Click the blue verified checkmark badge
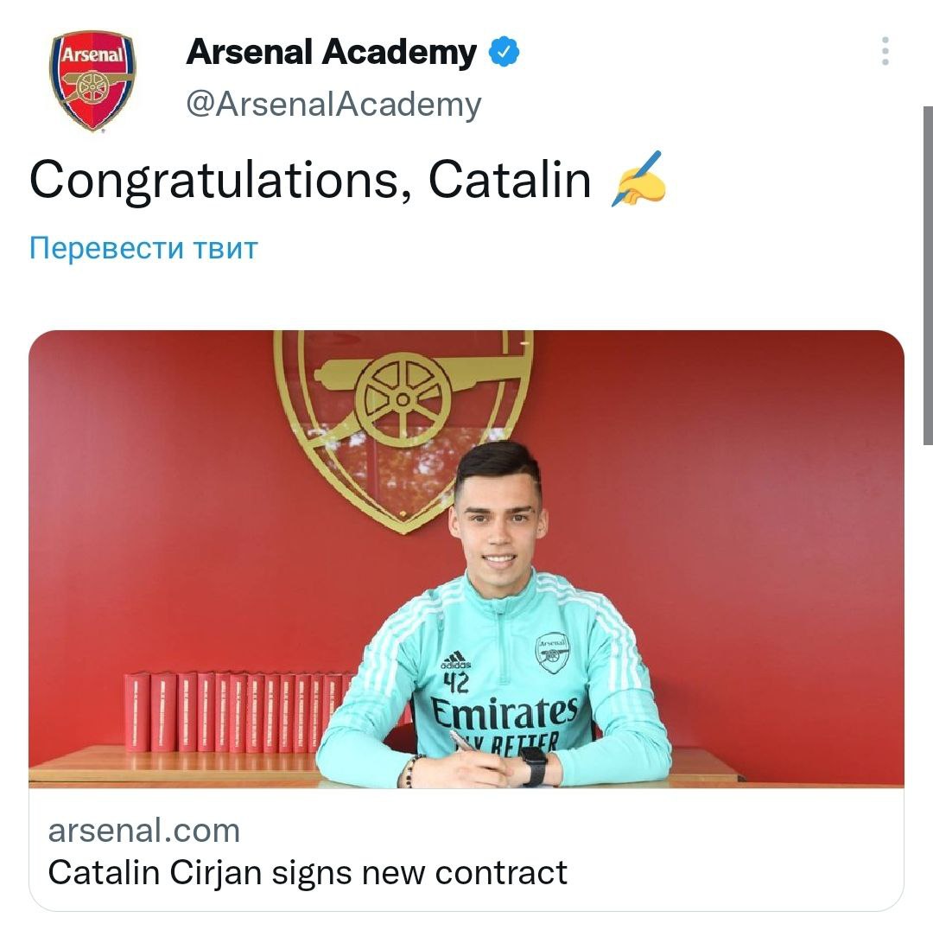This screenshot has width=933, height=943. click(505, 53)
